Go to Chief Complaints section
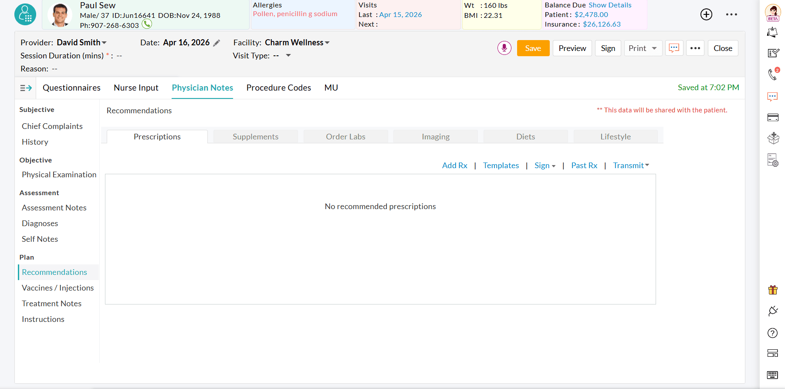The width and height of the screenshot is (785, 389). [52, 126]
